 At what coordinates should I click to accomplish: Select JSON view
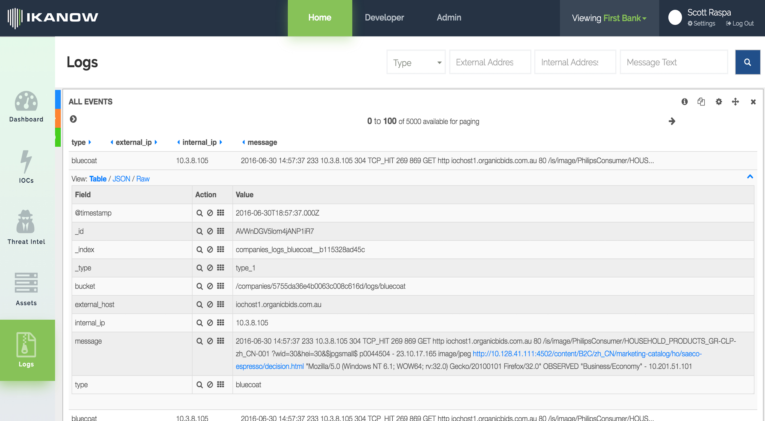point(121,179)
